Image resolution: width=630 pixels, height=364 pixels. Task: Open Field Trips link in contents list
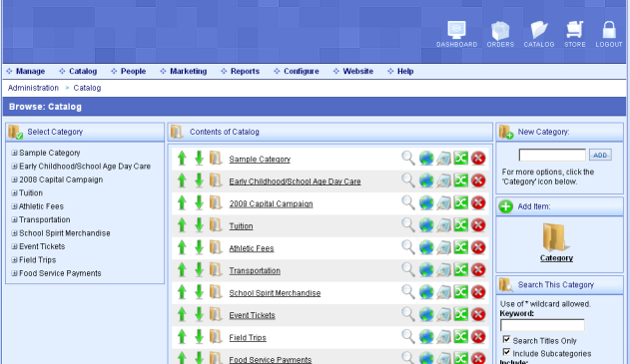pos(248,337)
